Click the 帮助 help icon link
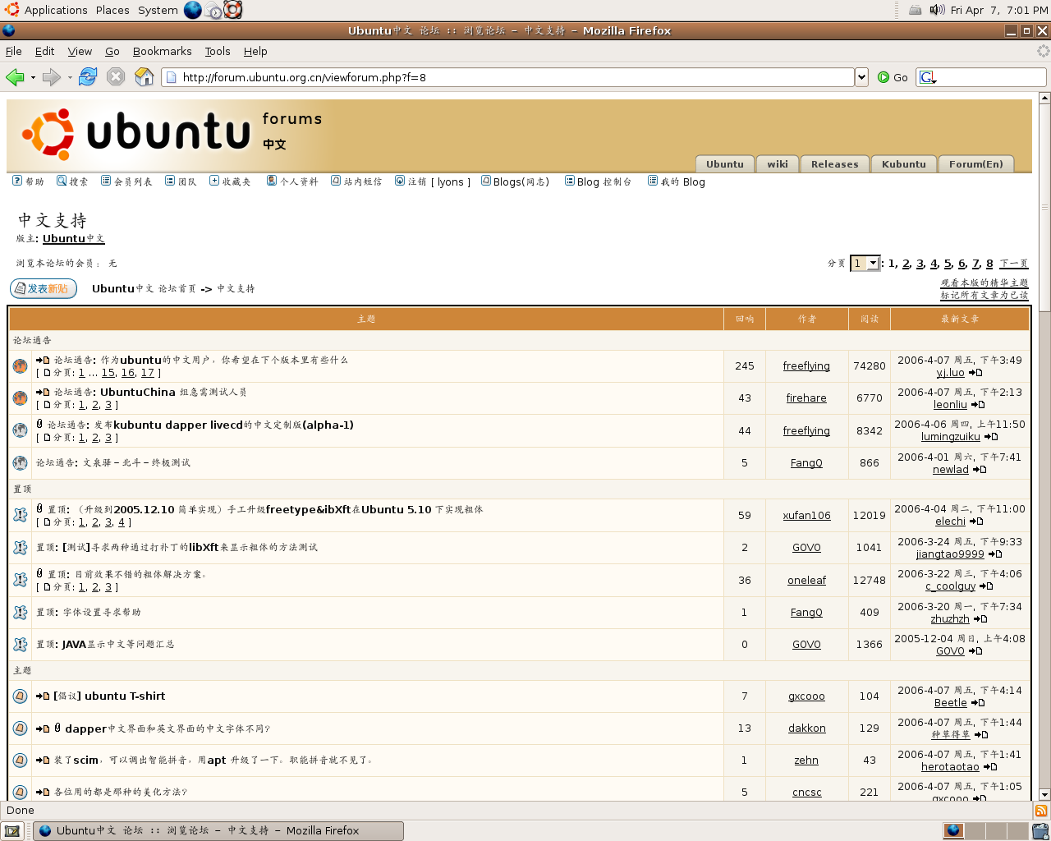This screenshot has height=841, width=1051. (x=28, y=182)
